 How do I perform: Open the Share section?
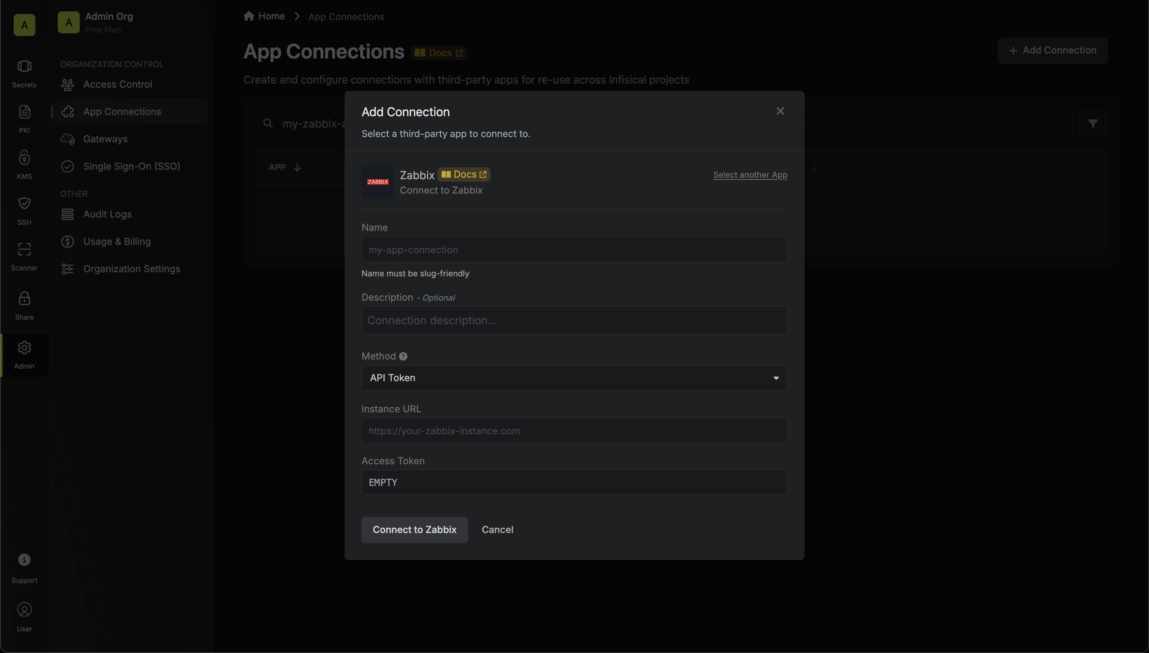24,306
